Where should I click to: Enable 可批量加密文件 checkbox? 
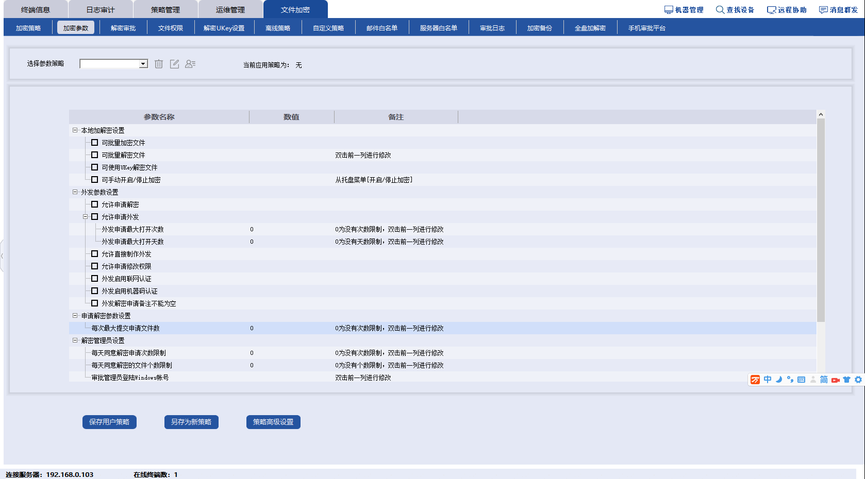tap(94, 143)
